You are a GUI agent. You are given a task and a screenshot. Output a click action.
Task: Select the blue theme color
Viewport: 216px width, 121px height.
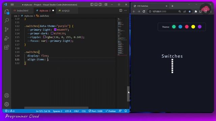click(180, 27)
